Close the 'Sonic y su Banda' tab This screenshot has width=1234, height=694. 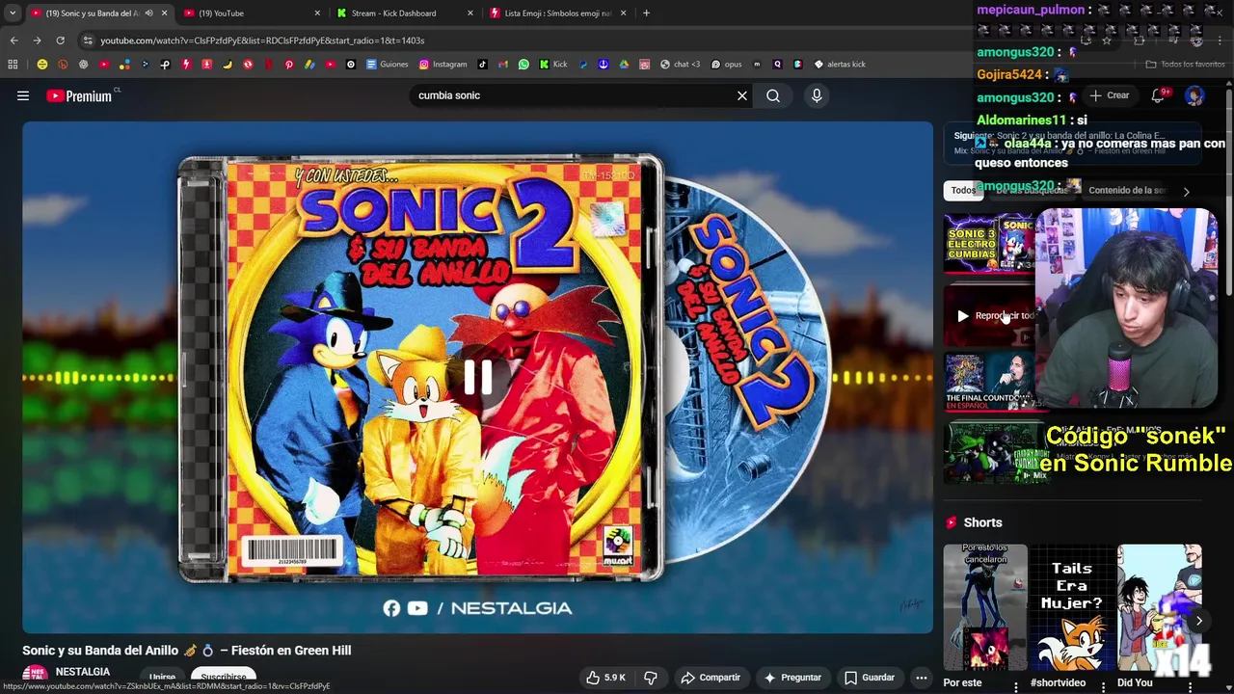[164, 13]
